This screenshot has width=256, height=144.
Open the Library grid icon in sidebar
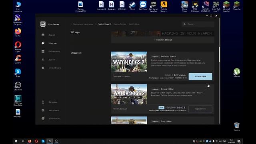click(43, 51)
